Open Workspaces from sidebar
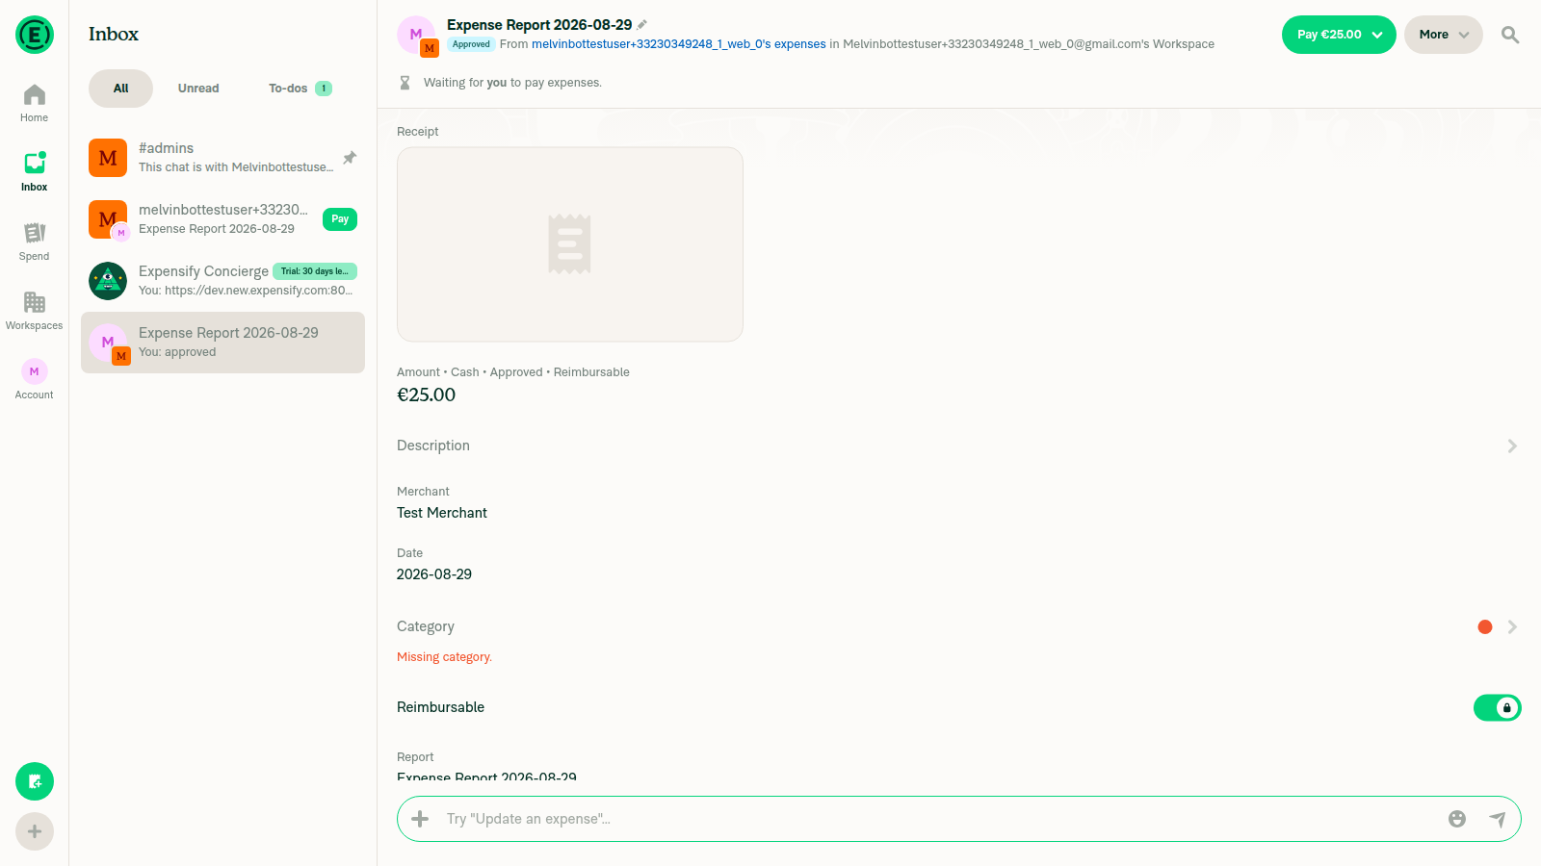Screen dimensions: 1541x866 pos(35,311)
